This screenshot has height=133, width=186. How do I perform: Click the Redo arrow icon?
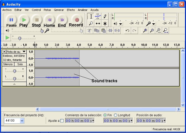pyautogui.click(x=134, y=30)
